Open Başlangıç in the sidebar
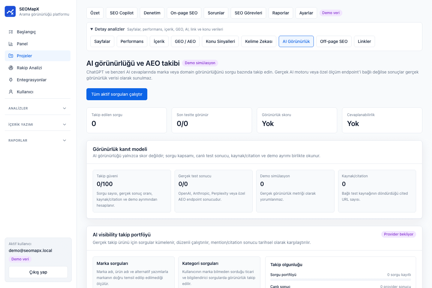This screenshot has width=432, height=288. coord(37,32)
